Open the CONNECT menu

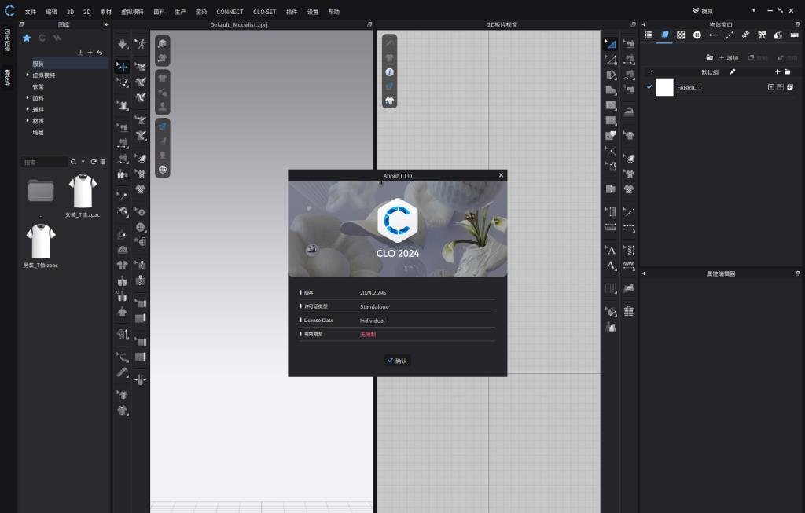(x=230, y=12)
